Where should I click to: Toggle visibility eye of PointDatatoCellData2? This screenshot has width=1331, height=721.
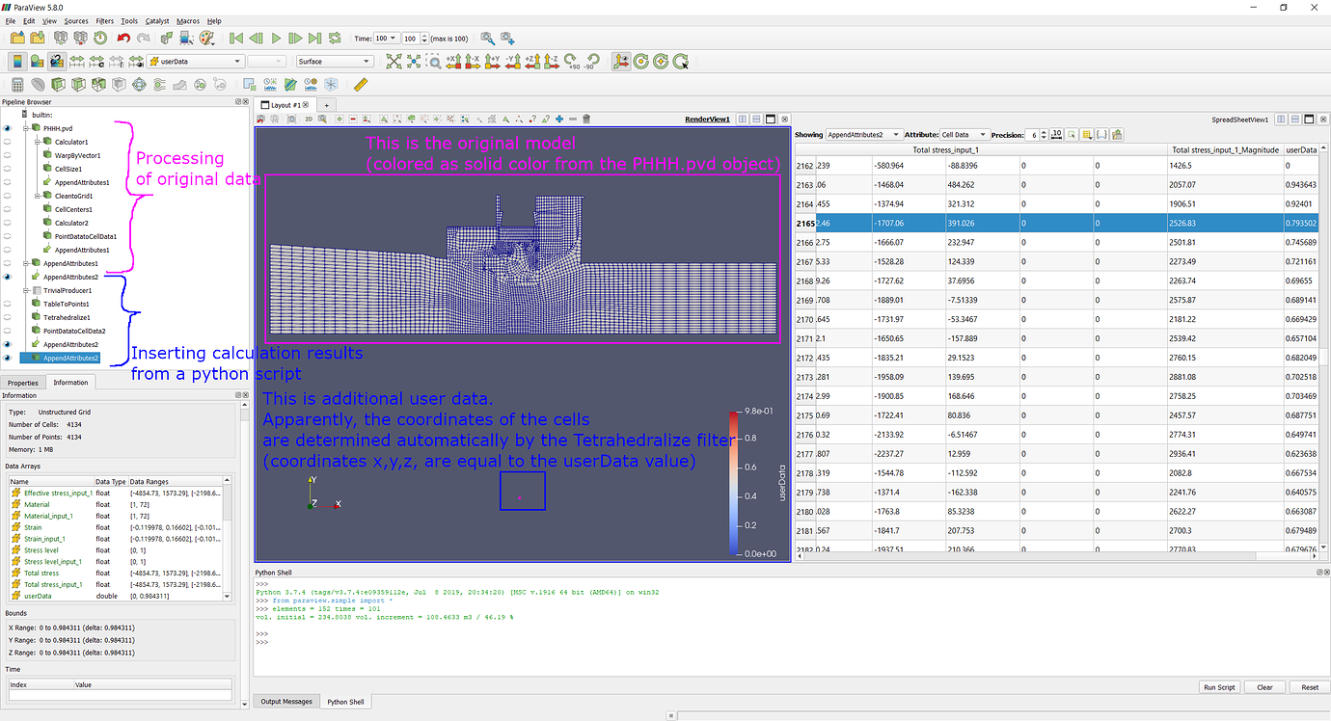click(8, 331)
